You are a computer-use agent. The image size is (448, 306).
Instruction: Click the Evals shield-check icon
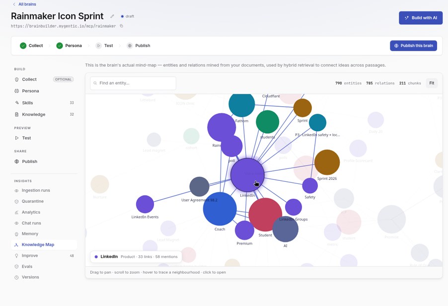16,267
